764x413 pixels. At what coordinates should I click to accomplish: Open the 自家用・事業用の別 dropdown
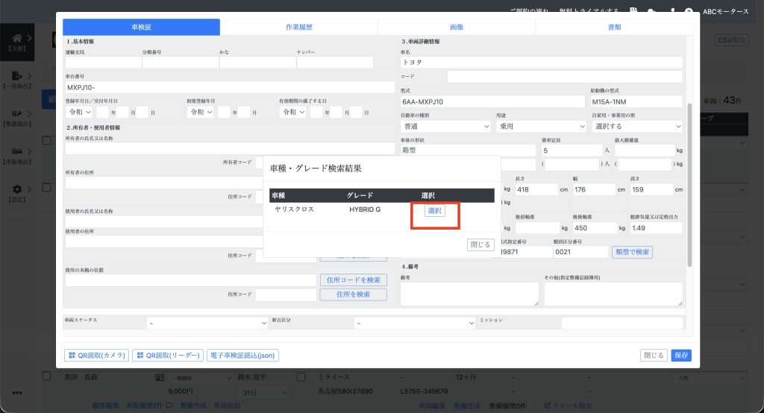pyautogui.click(x=636, y=127)
